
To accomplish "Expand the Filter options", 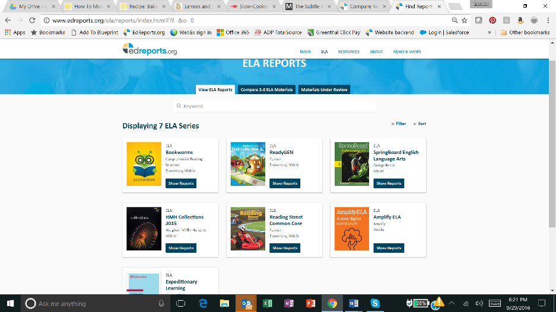I will [x=399, y=124].
